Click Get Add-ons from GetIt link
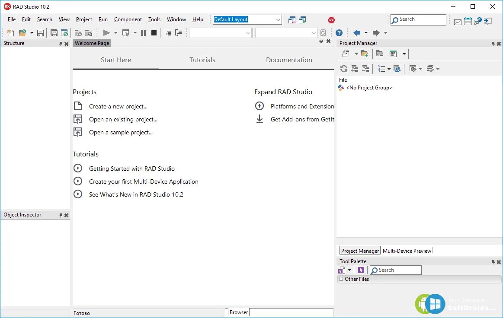This screenshot has width=503, height=318. point(302,120)
